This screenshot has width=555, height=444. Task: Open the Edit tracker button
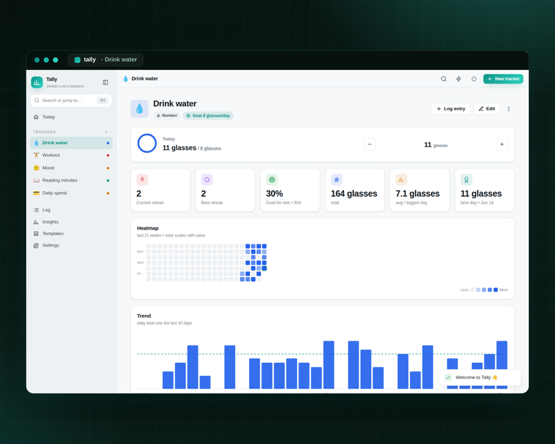click(x=487, y=109)
